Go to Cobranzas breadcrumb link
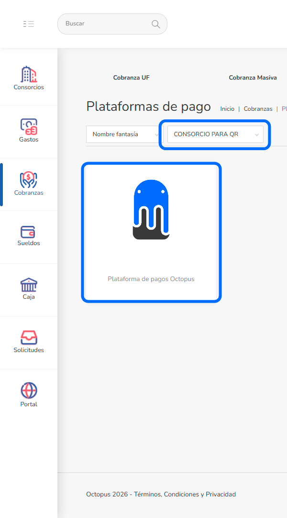Image resolution: width=287 pixels, height=518 pixels. pyautogui.click(x=258, y=109)
